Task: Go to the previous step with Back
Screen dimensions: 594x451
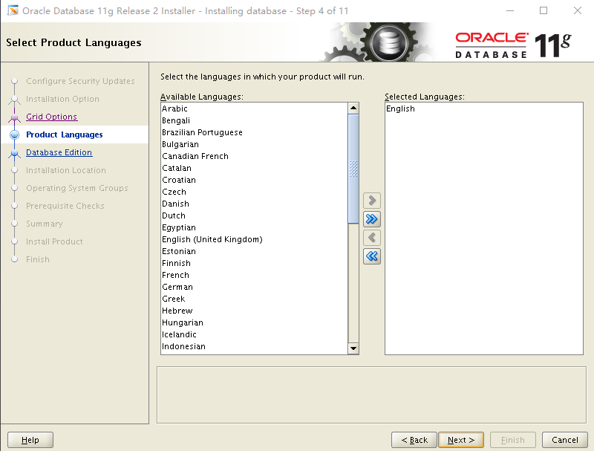Action: (x=414, y=440)
